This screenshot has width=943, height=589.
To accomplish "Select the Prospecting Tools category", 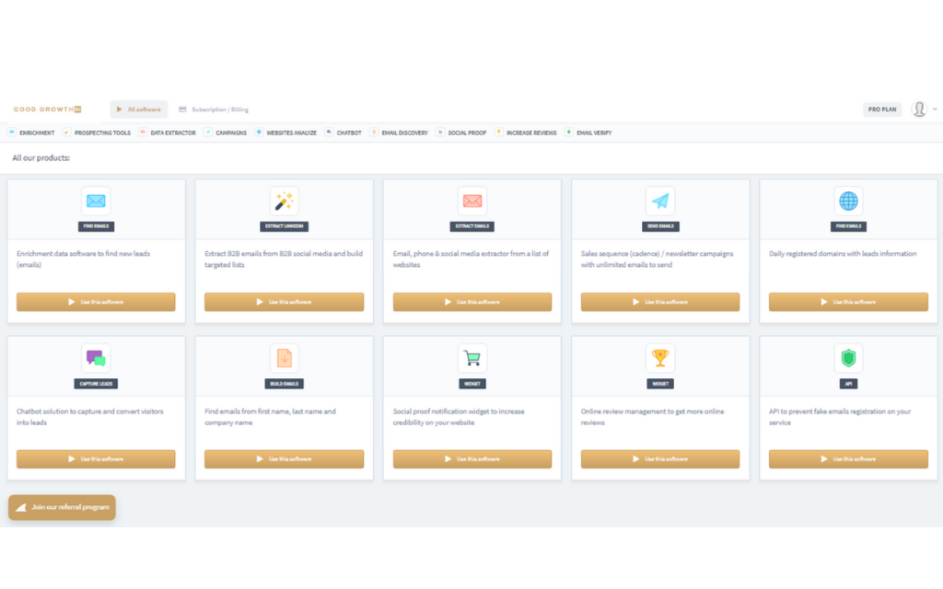I will click(x=97, y=133).
